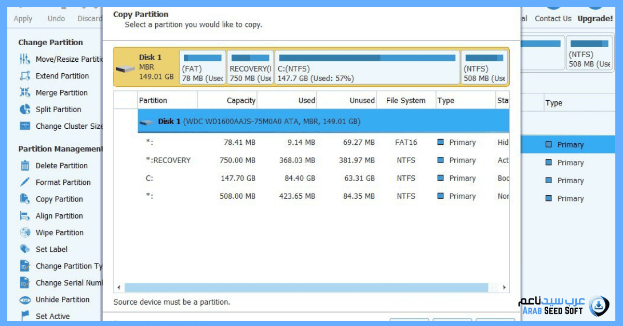623x326 pixels.
Task: Click the horizontal scrollbar right arrow
Action: (505, 288)
